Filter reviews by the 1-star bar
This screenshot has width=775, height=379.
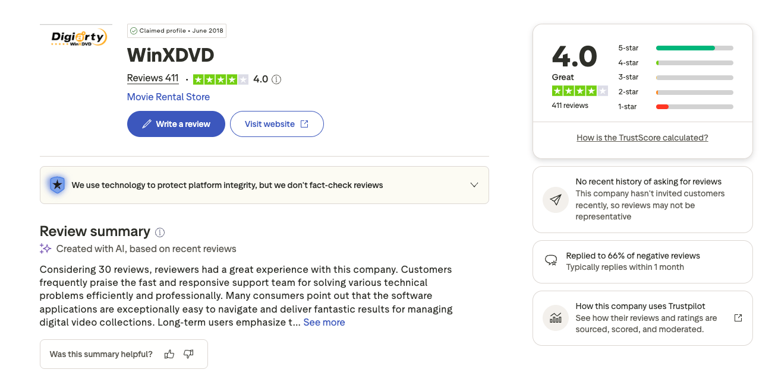point(676,107)
